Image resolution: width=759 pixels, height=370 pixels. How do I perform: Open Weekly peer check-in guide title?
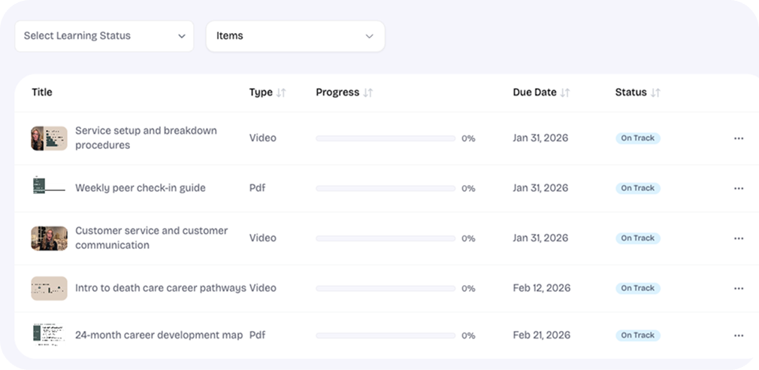tap(141, 188)
